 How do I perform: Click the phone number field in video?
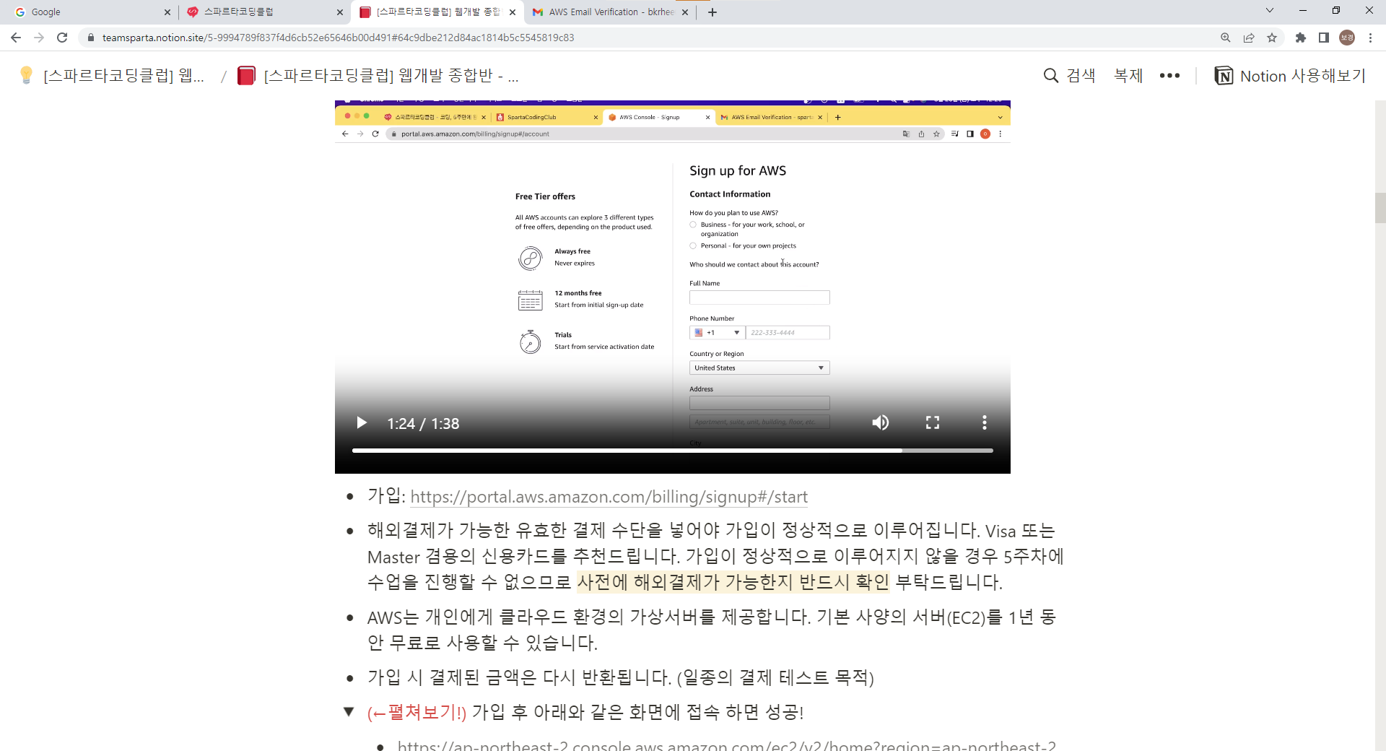point(788,333)
